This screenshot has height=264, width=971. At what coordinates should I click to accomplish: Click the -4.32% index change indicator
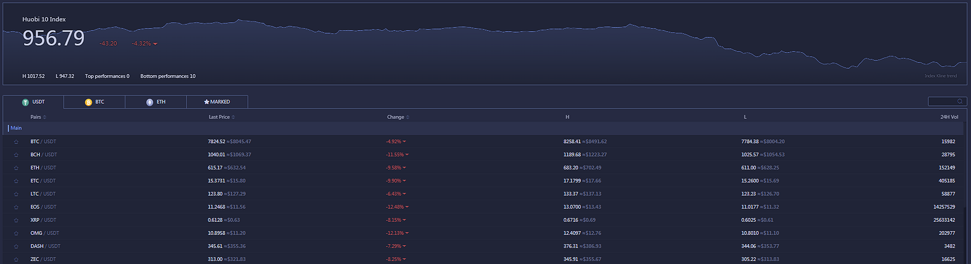point(144,43)
